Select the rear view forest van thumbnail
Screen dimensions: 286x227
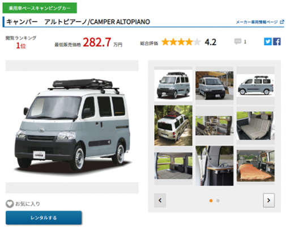173,125
